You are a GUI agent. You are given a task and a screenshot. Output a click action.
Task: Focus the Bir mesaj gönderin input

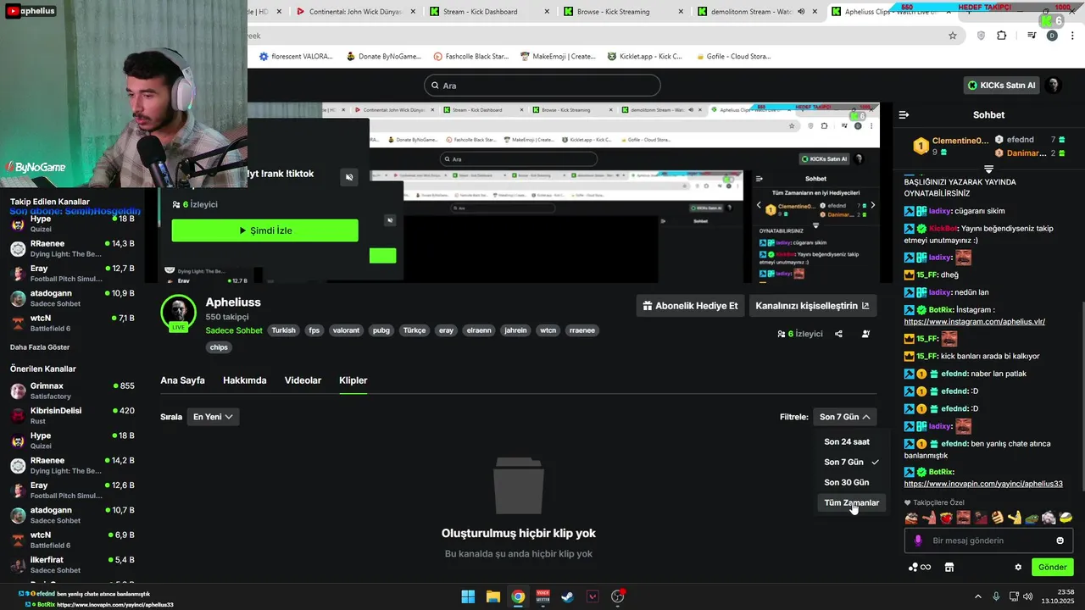coord(988,541)
